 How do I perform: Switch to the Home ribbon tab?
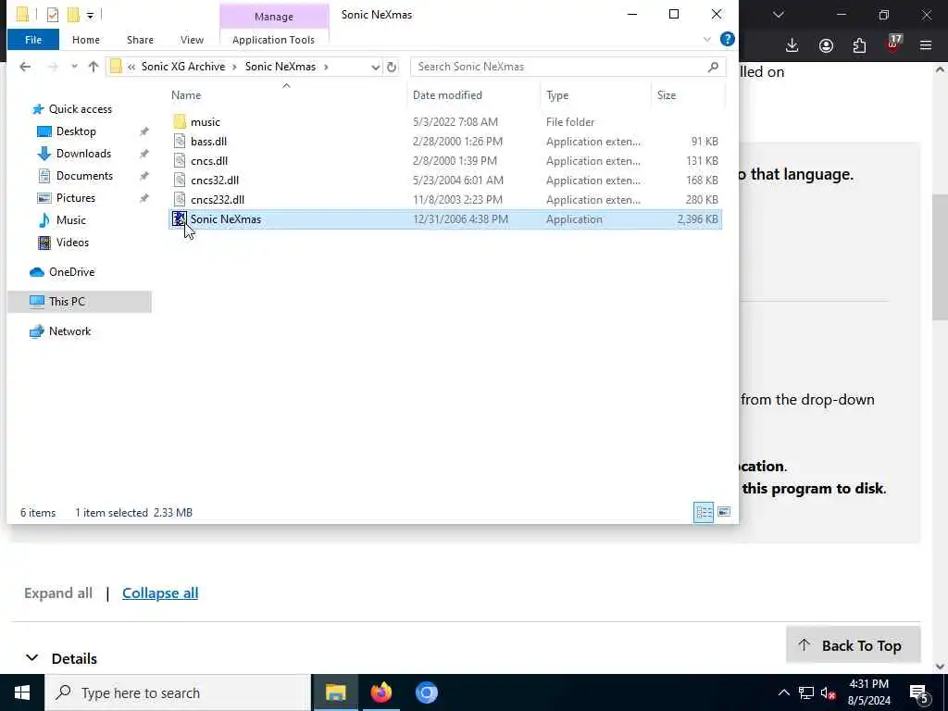tap(86, 40)
